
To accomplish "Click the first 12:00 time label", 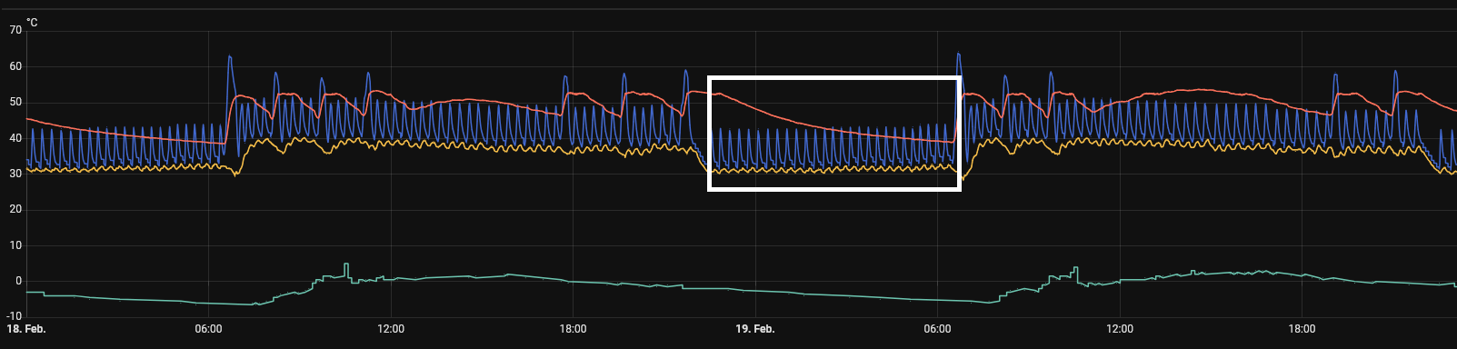I will tap(391, 329).
